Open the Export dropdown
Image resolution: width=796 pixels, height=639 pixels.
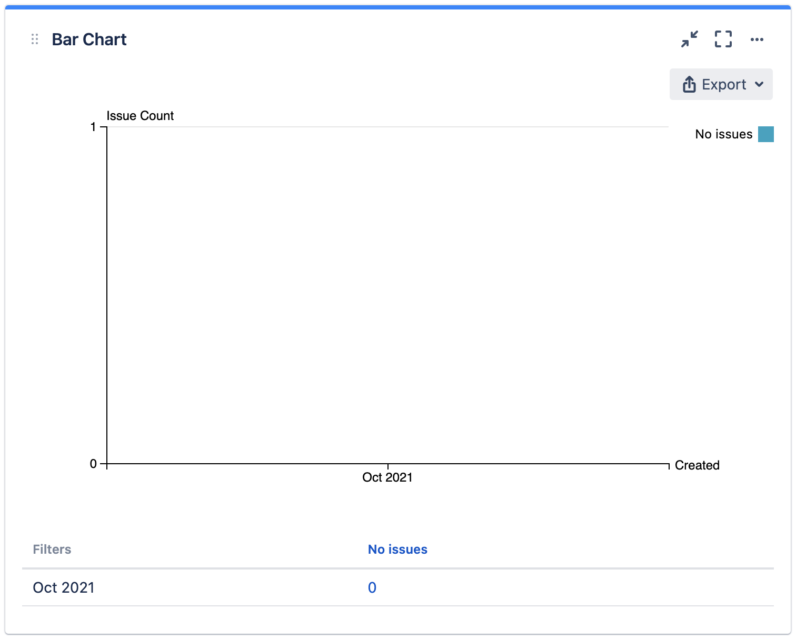pos(721,84)
